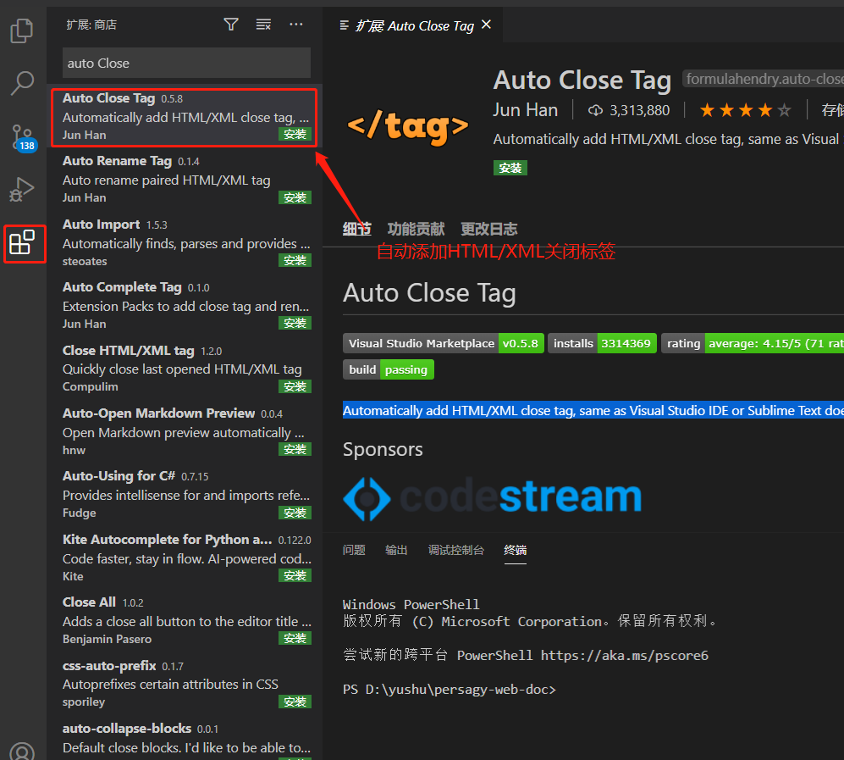Open the Search view in activity bar
Viewport: 844px width, 760px height.
[x=22, y=83]
